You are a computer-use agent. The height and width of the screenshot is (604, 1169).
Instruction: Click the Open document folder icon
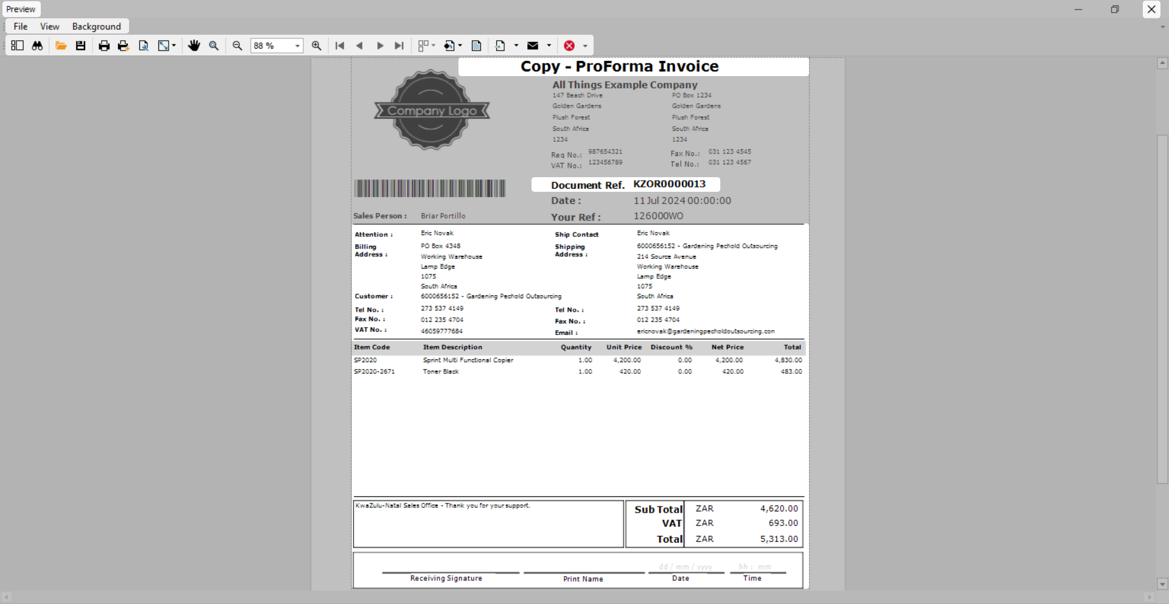[x=61, y=46]
